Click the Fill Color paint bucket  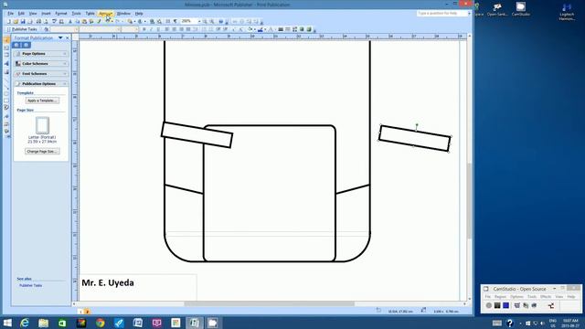250,29
